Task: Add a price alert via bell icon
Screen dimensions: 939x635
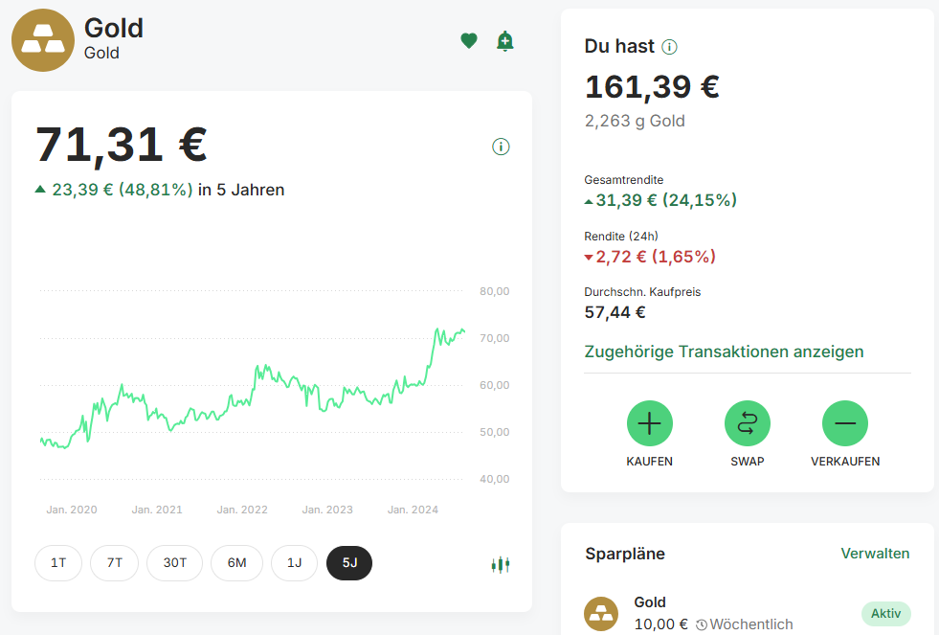Action: pyautogui.click(x=505, y=40)
